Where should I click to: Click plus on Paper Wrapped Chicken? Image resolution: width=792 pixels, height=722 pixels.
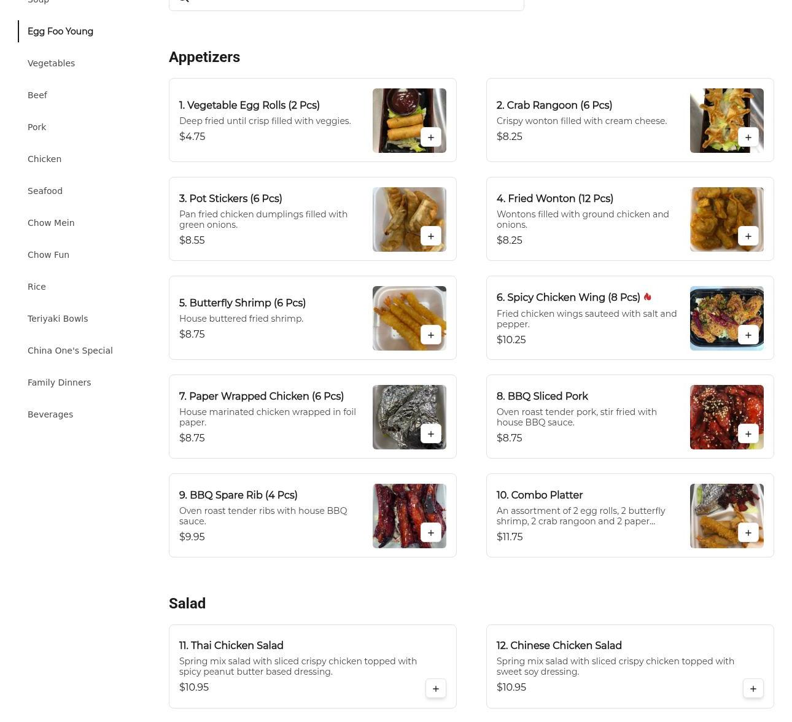430,434
